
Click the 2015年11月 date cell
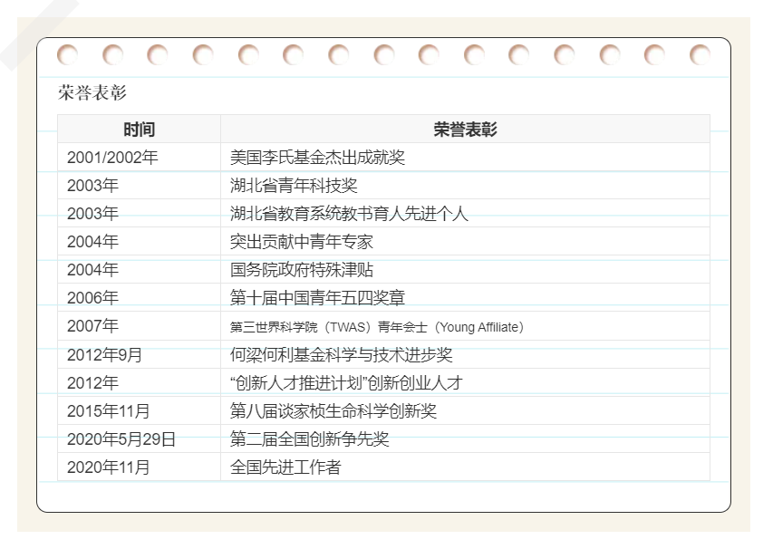[109, 411]
